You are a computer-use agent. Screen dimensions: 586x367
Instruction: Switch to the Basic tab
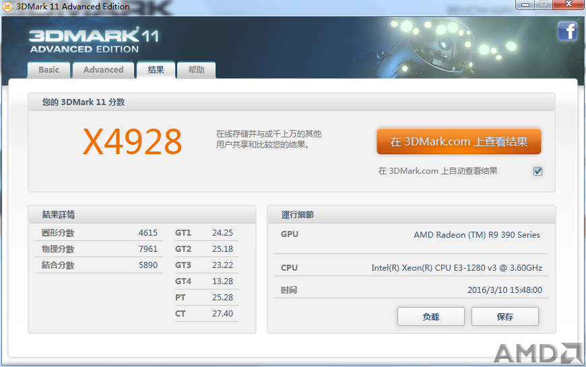point(49,70)
